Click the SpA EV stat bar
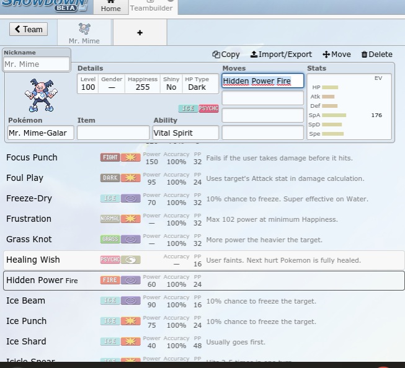 334,115
